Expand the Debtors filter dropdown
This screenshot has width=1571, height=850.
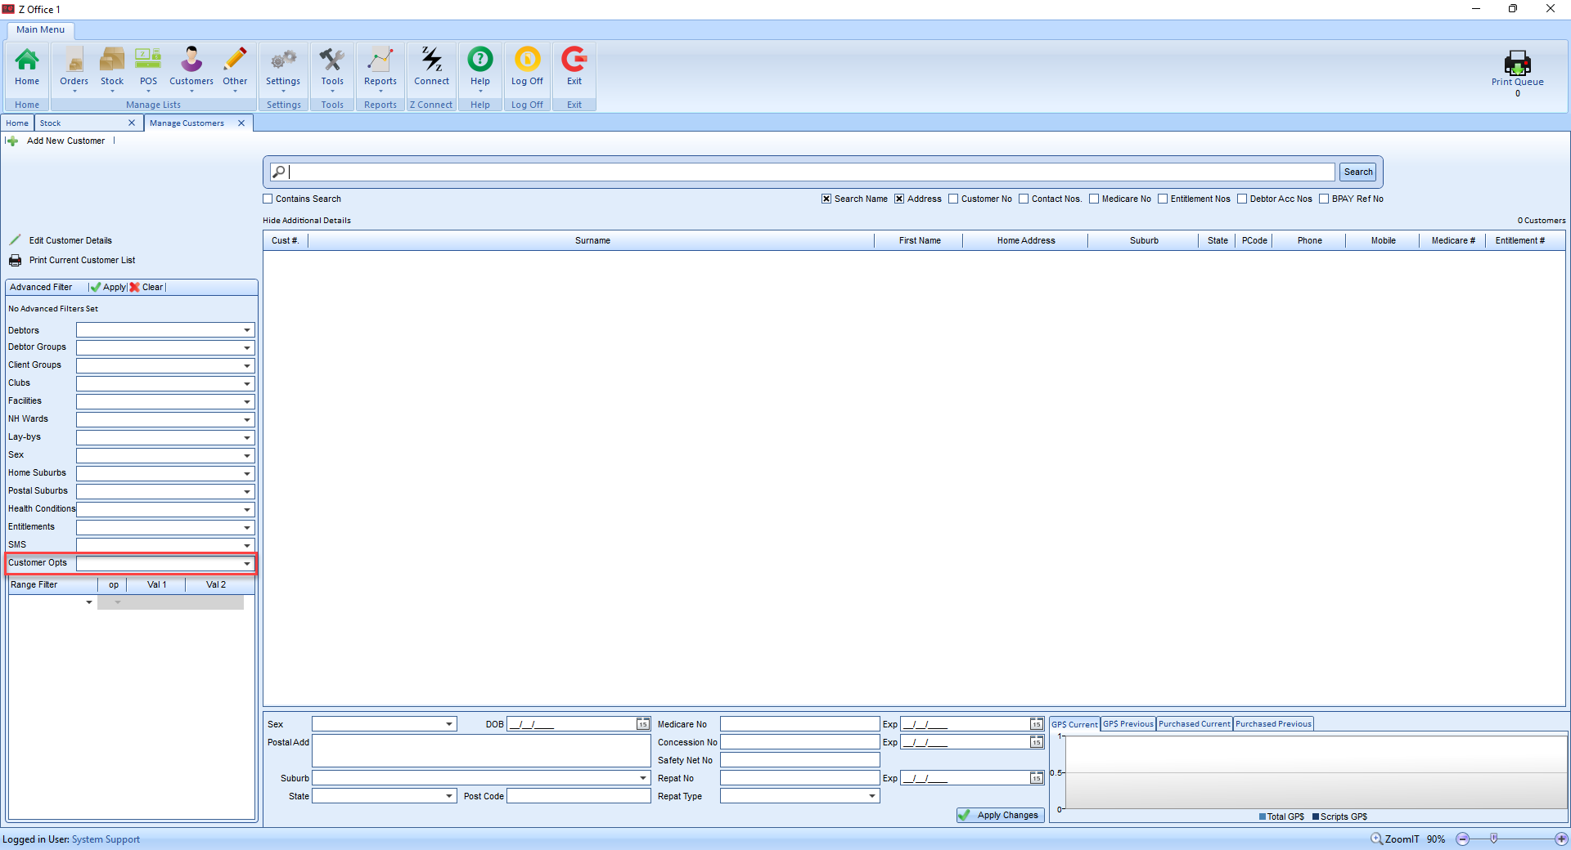tap(247, 330)
